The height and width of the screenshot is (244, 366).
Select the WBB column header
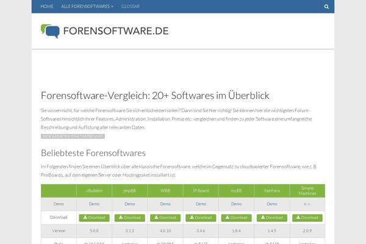(165, 191)
